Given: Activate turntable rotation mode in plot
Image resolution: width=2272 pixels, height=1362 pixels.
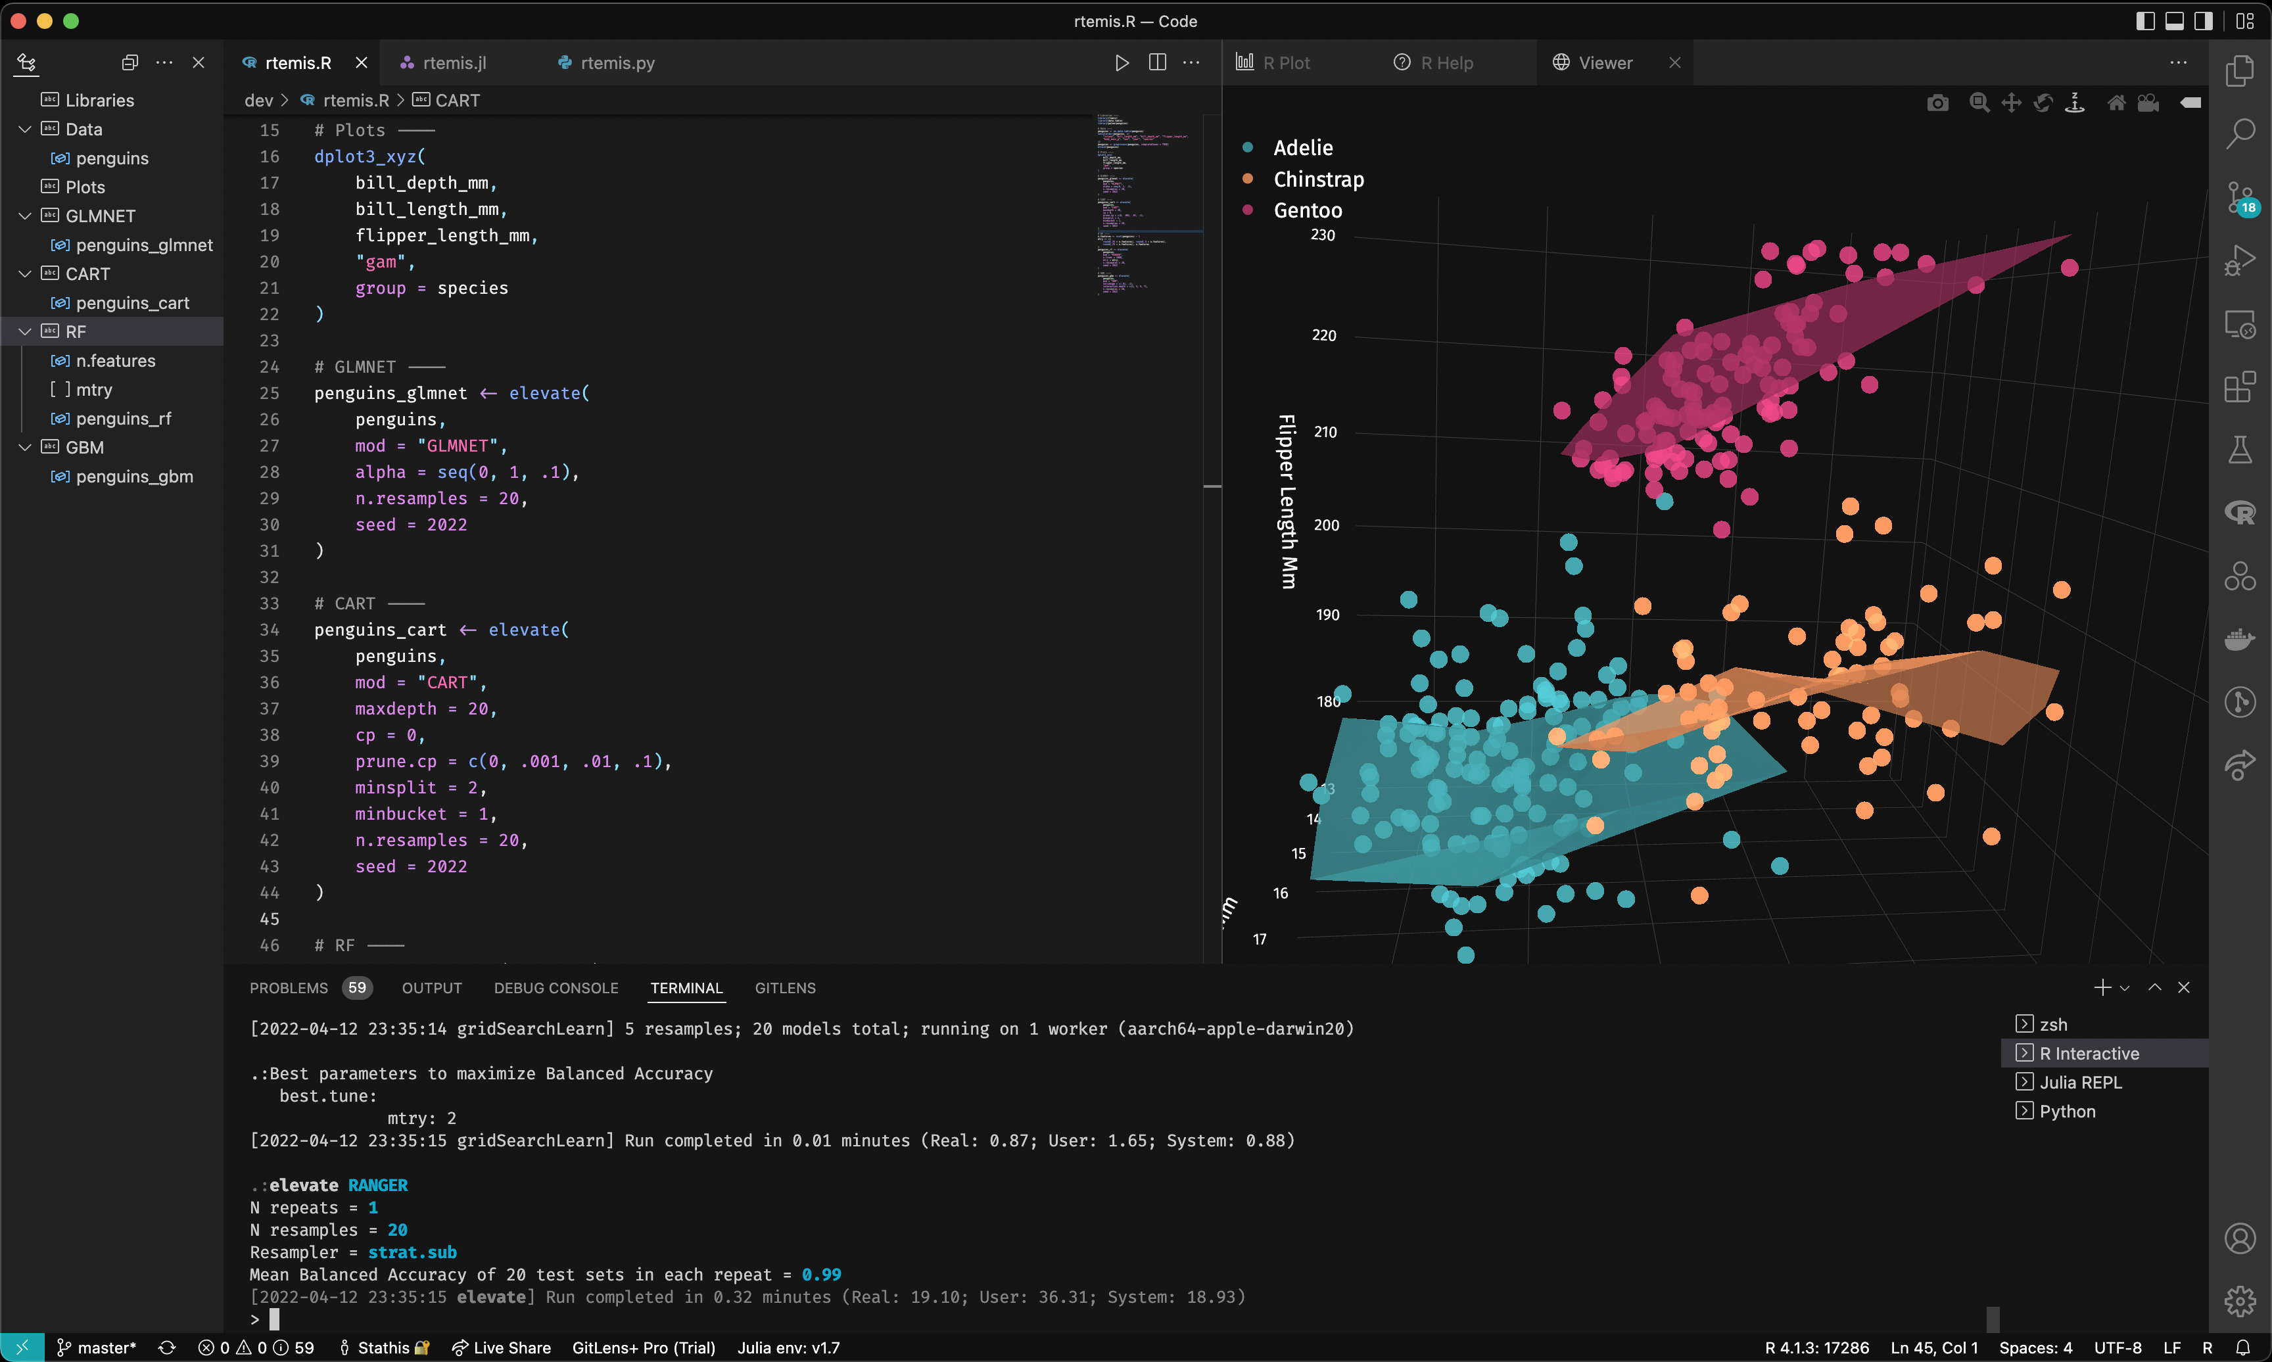Looking at the screenshot, I should [2075, 103].
